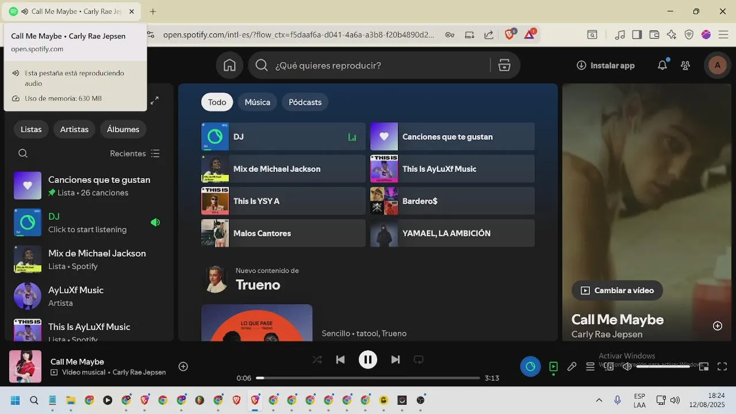This screenshot has height=414, width=736.
Task: Toggle the Now Playing view button
Action: tap(553, 367)
